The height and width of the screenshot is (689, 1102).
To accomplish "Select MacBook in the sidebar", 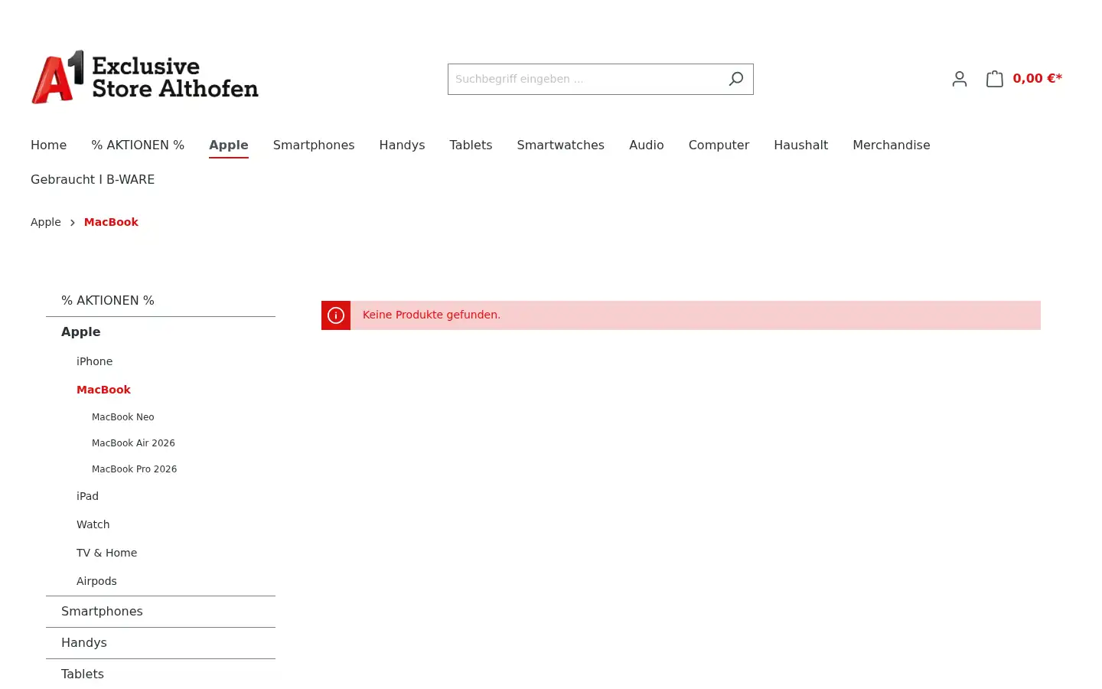I will pyautogui.click(x=103, y=390).
